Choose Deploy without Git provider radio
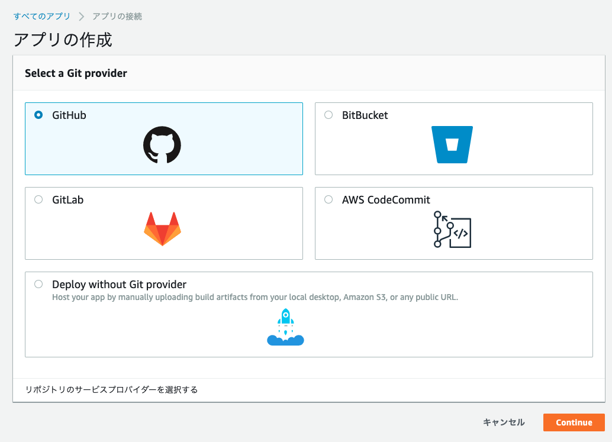 (x=38, y=284)
